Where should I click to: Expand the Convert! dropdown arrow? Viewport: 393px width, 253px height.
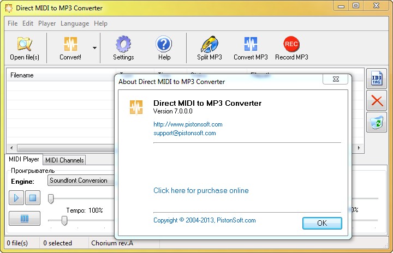click(x=94, y=47)
